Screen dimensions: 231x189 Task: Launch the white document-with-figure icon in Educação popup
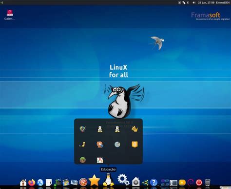click(100, 160)
